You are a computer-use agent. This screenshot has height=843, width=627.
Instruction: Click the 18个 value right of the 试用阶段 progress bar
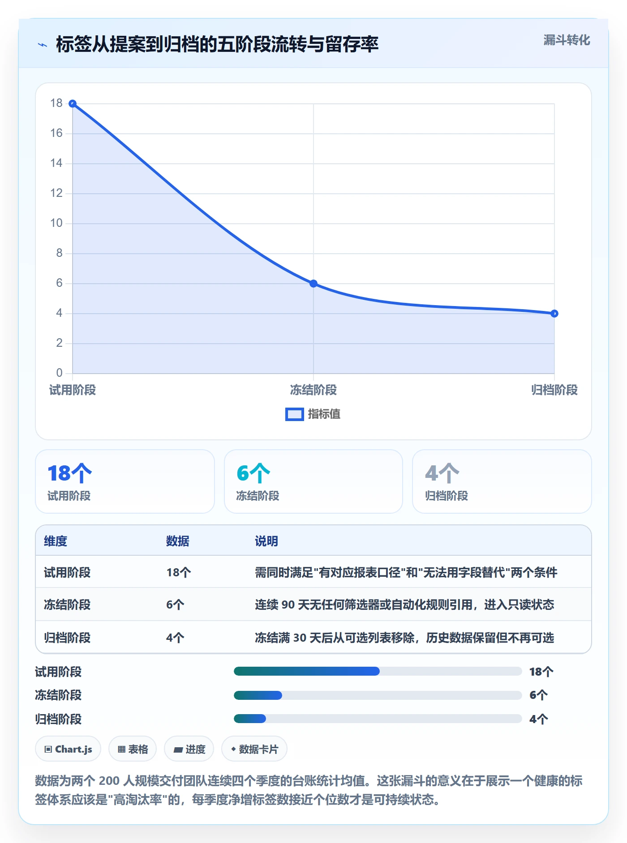pyautogui.click(x=541, y=672)
